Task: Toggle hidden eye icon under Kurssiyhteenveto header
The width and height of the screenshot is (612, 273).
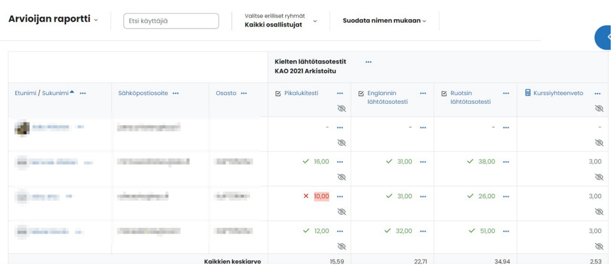Action: [x=599, y=109]
